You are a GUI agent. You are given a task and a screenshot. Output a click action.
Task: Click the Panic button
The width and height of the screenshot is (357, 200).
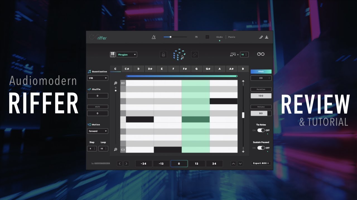click(x=232, y=37)
